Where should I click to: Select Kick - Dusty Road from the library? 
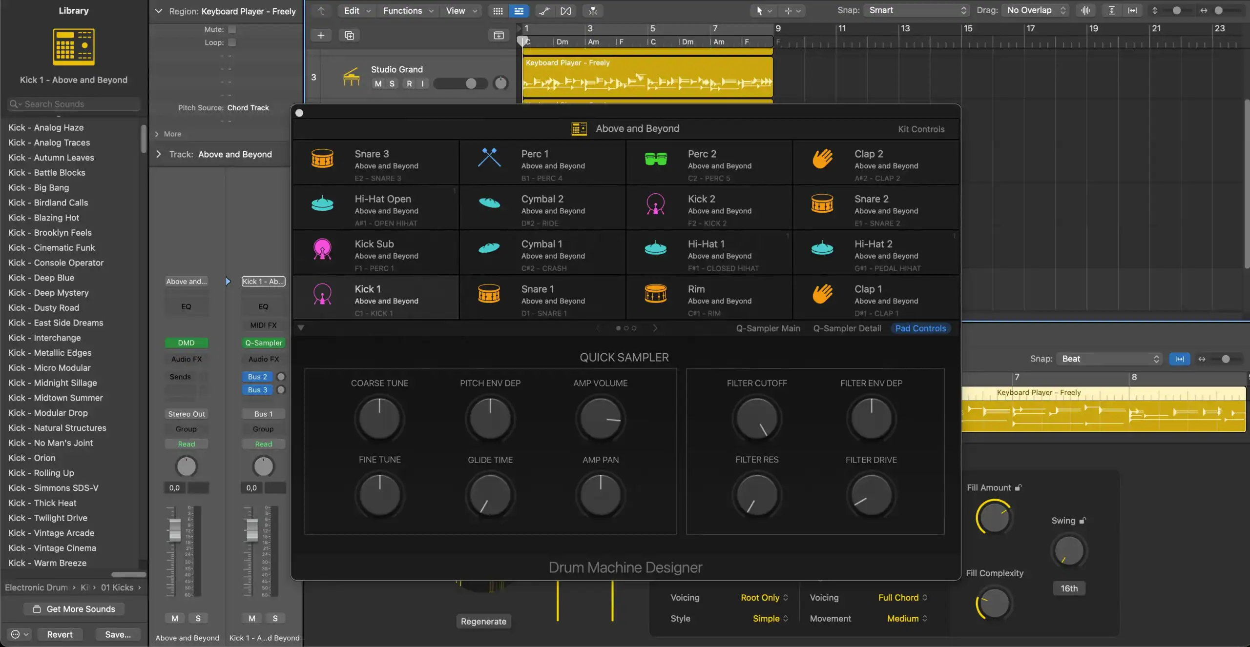point(44,307)
